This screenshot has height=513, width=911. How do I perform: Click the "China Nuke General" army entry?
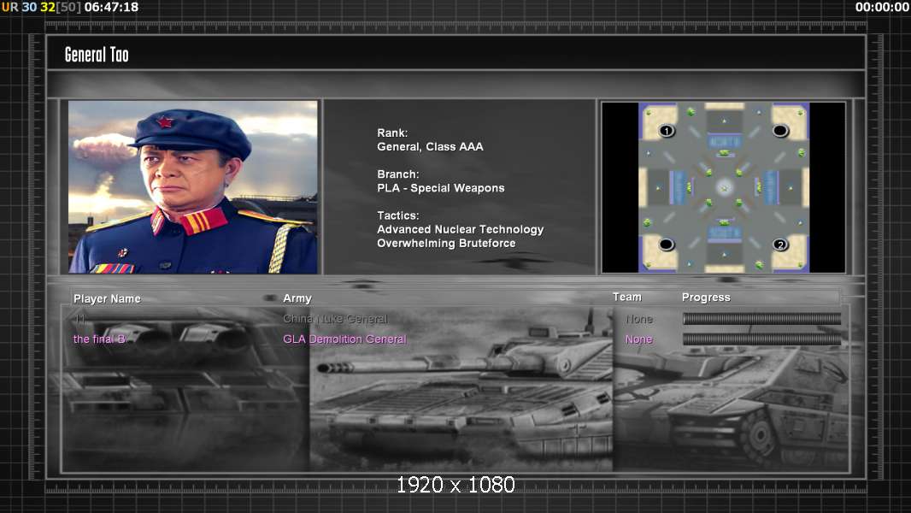point(335,319)
